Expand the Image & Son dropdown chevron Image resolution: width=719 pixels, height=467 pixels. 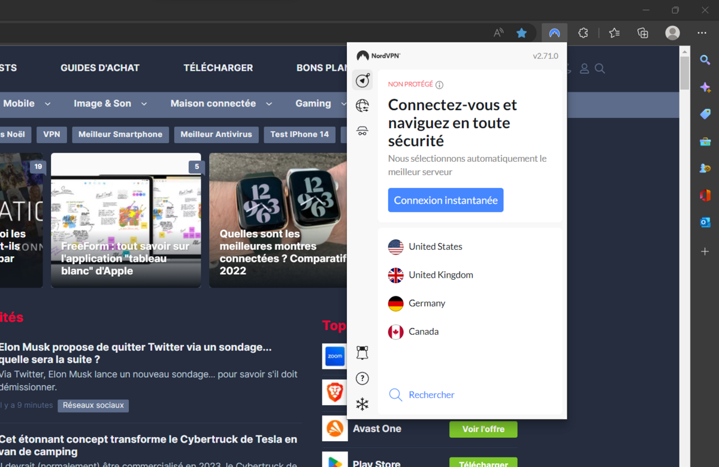pos(144,104)
